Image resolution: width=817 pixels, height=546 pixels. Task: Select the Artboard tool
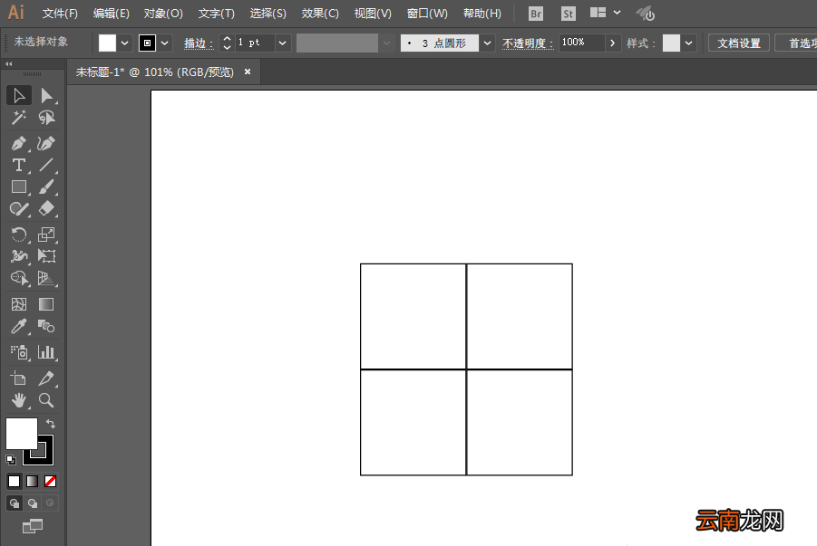coord(19,378)
